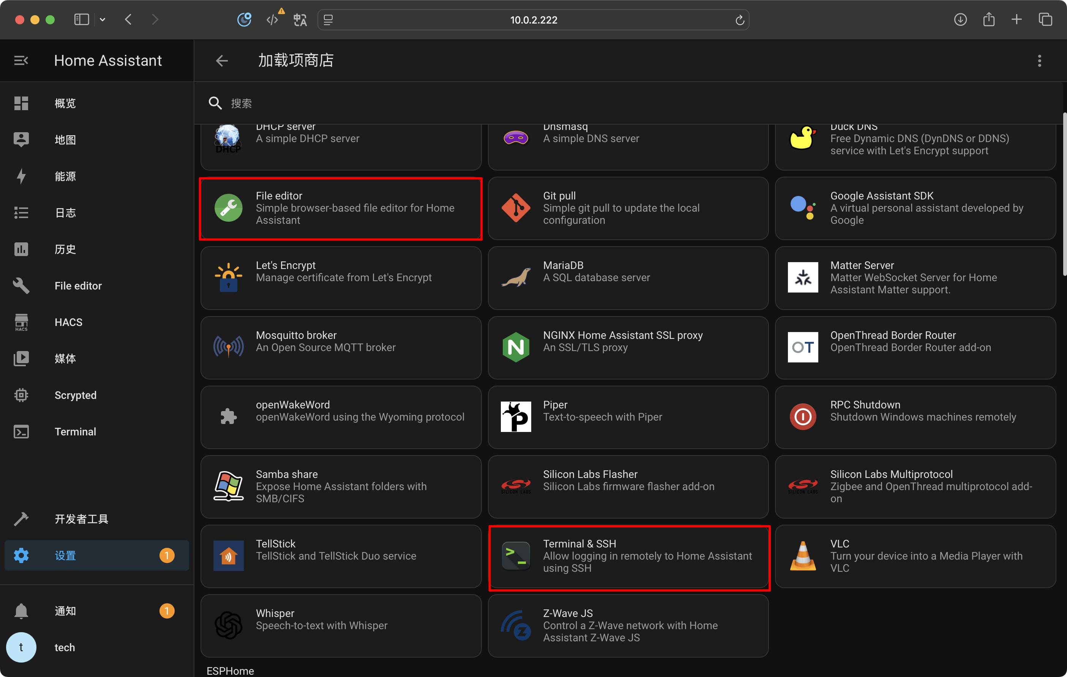Open the DHCP server add-on card
This screenshot has height=677, width=1067.
(x=341, y=147)
